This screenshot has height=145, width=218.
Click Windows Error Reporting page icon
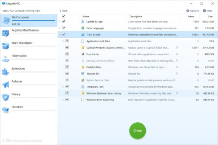click(x=83, y=100)
